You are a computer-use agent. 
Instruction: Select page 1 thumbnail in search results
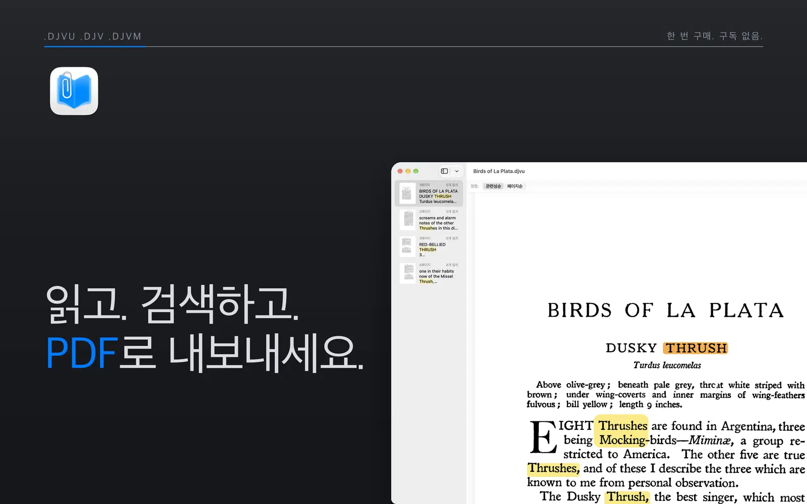click(x=407, y=194)
